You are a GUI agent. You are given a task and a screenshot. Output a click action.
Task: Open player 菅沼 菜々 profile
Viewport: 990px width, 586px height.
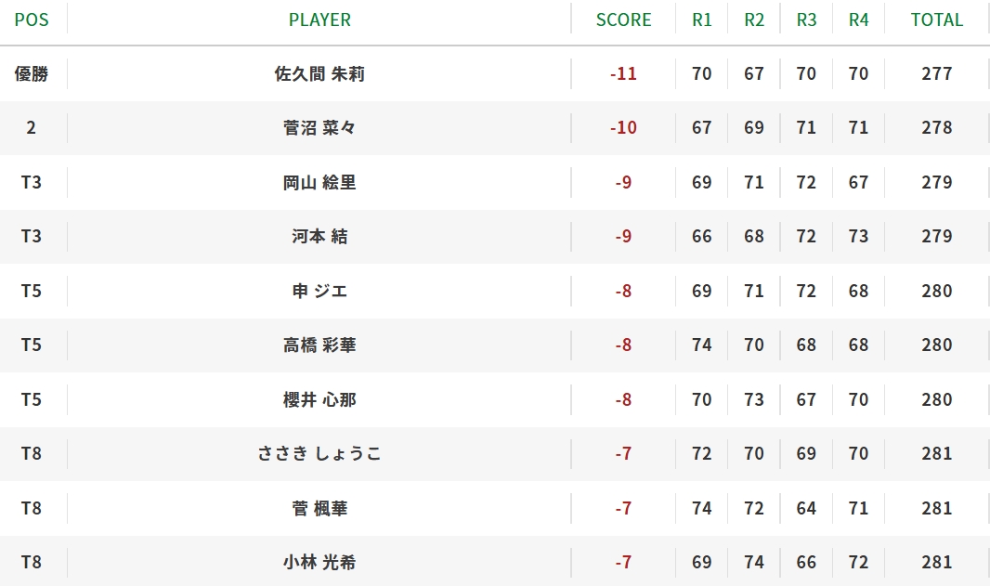click(319, 127)
